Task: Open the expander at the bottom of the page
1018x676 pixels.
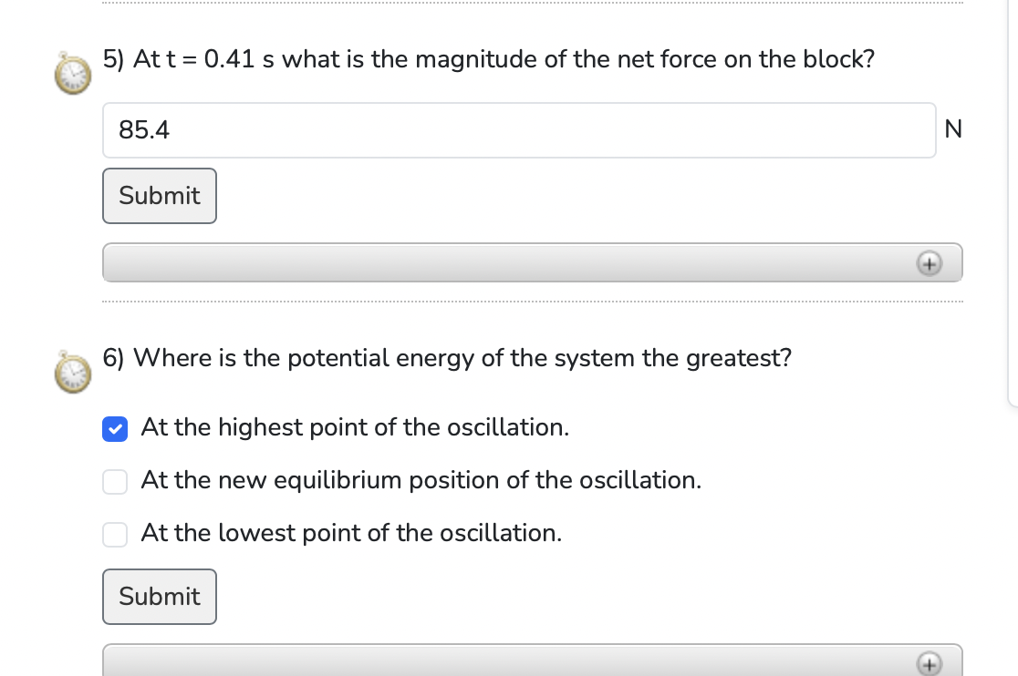Action: click(x=533, y=661)
